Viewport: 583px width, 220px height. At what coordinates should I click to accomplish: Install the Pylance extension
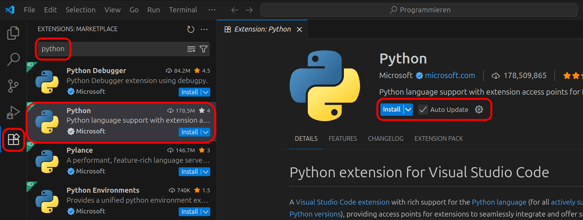(x=190, y=172)
